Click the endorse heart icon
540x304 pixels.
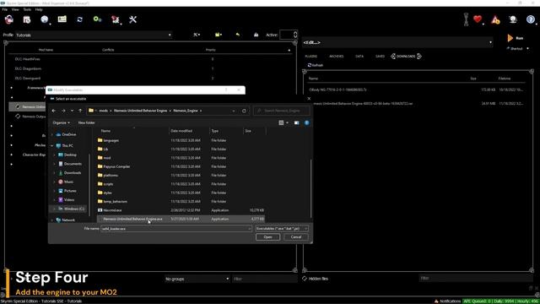[x=478, y=19]
